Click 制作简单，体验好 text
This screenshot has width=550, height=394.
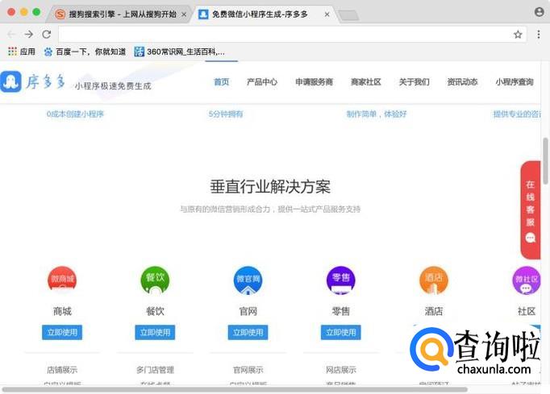pyautogui.click(x=377, y=114)
